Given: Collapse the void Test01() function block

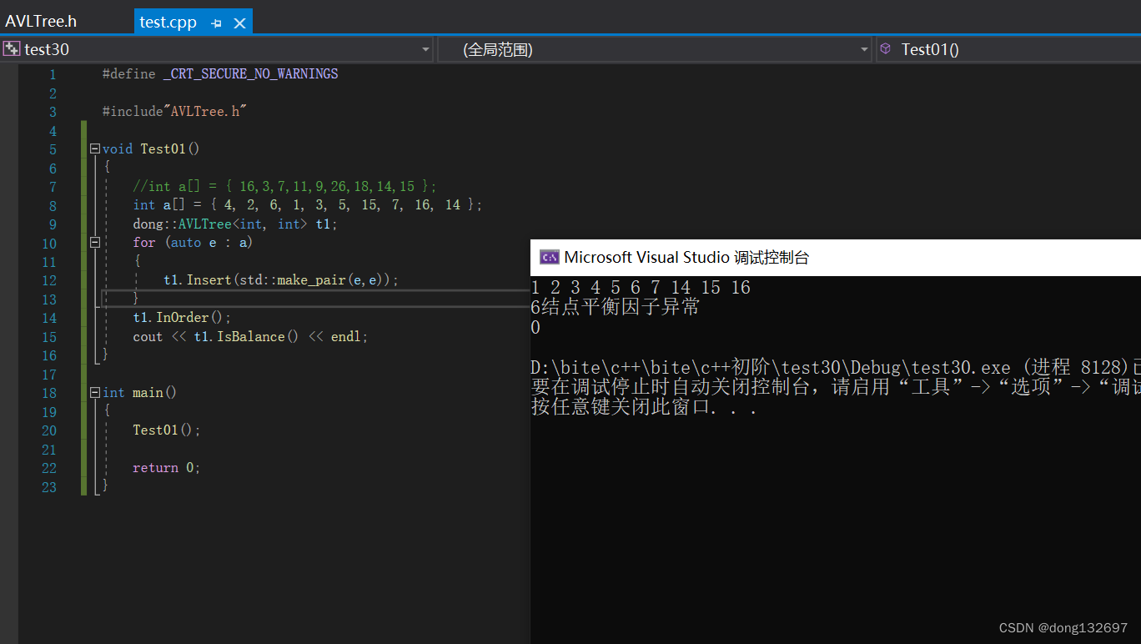Looking at the screenshot, I should pos(94,148).
